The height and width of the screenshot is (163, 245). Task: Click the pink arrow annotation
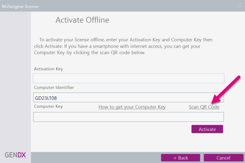tap(226, 90)
